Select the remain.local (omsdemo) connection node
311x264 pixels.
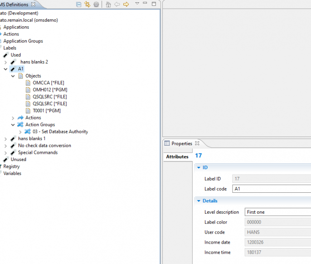[29, 20]
